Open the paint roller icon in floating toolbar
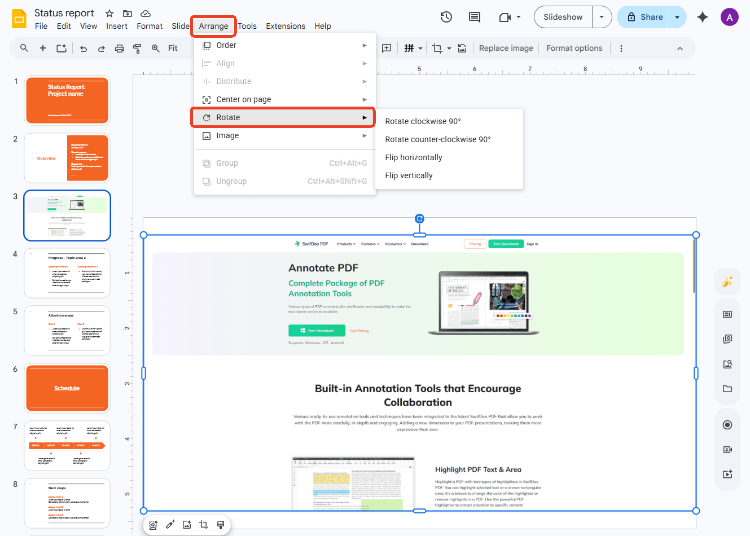Screen dimensions: 750x536 pos(221,525)
